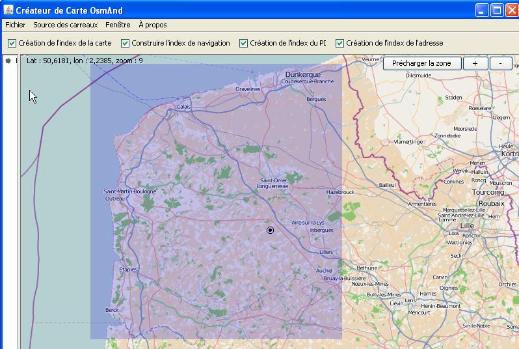This screenshot has height=349, width=519.
Task: Click the Auchel label on the map
Action: (x=324, y=270)
